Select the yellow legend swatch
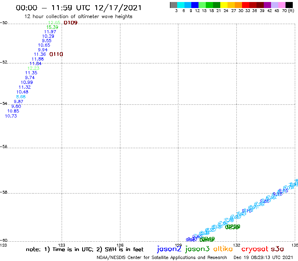This screenshot has width=298, height=261. click(x=224, y=5)
